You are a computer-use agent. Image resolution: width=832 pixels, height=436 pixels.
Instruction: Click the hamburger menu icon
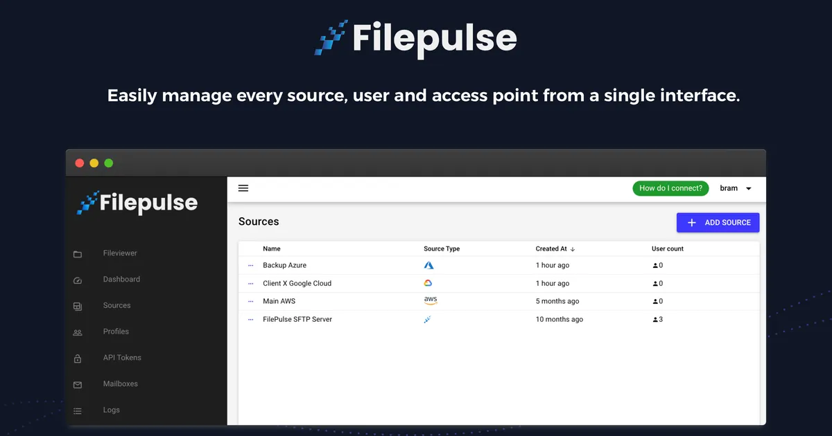tap(243, 188)
